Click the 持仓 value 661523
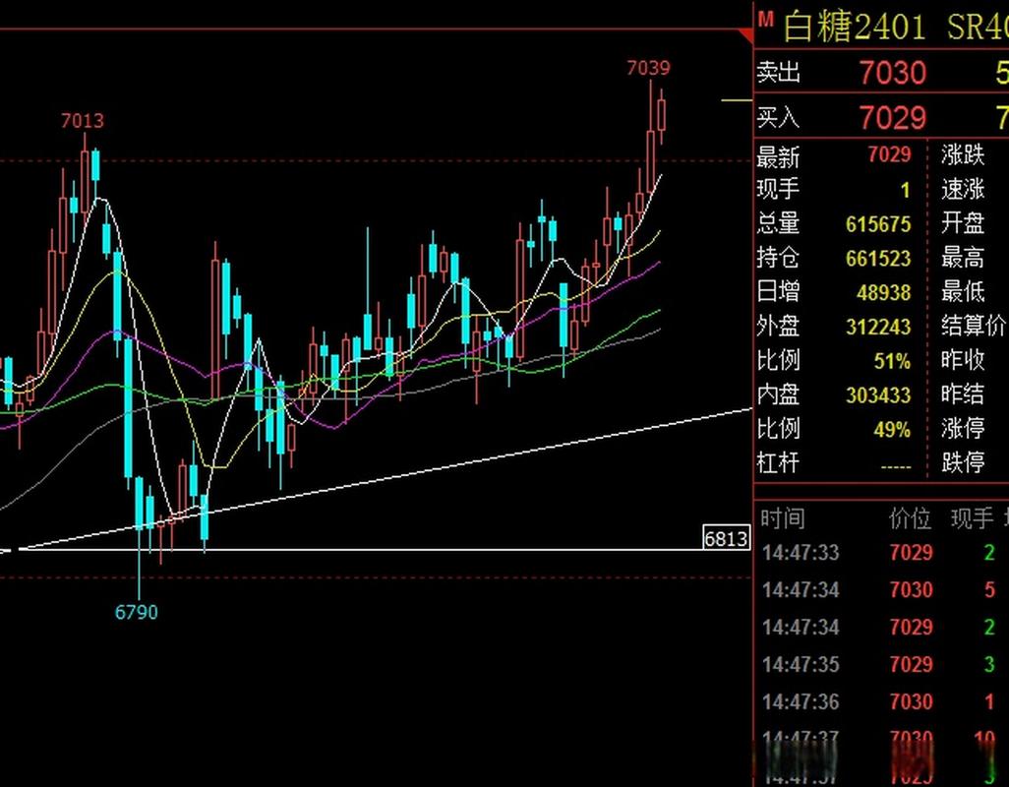1009x787 pixels. (x=877, y=259)
